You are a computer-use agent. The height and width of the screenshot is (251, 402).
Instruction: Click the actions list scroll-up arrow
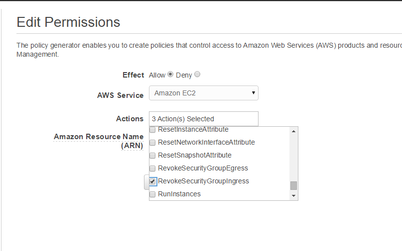coord(294,132)
